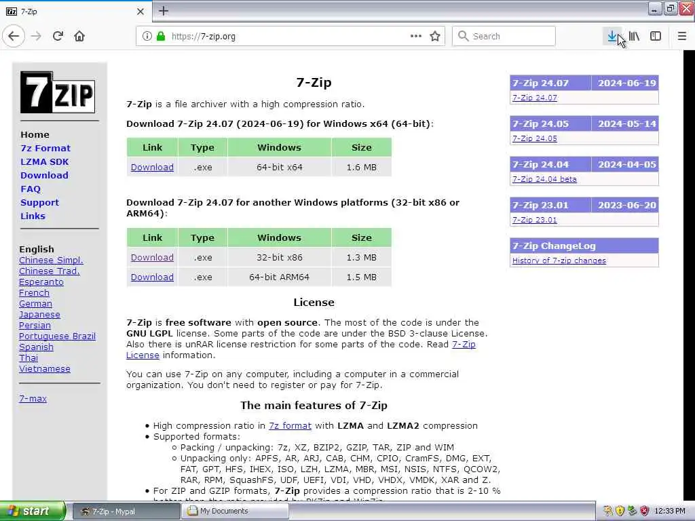Screen dimensions: 695x521
Task: Open the Home sidebar link
Action: click(x=35, y=135)
